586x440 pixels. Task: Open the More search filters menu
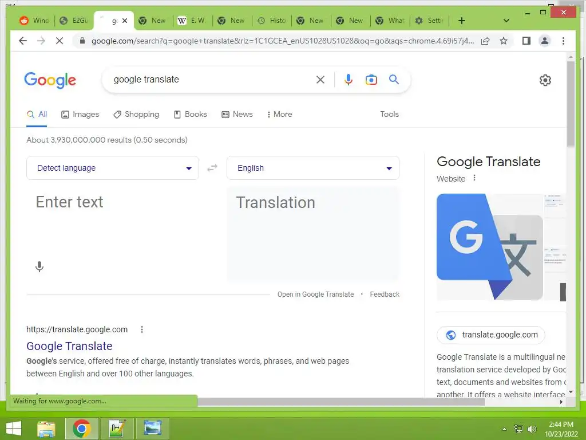279,114
